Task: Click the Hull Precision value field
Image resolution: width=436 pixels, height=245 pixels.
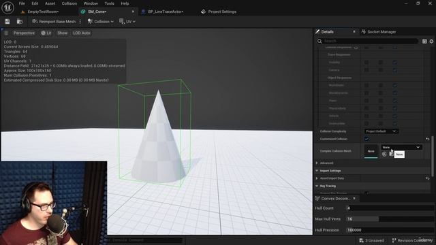Action: (x=390, y=230)
